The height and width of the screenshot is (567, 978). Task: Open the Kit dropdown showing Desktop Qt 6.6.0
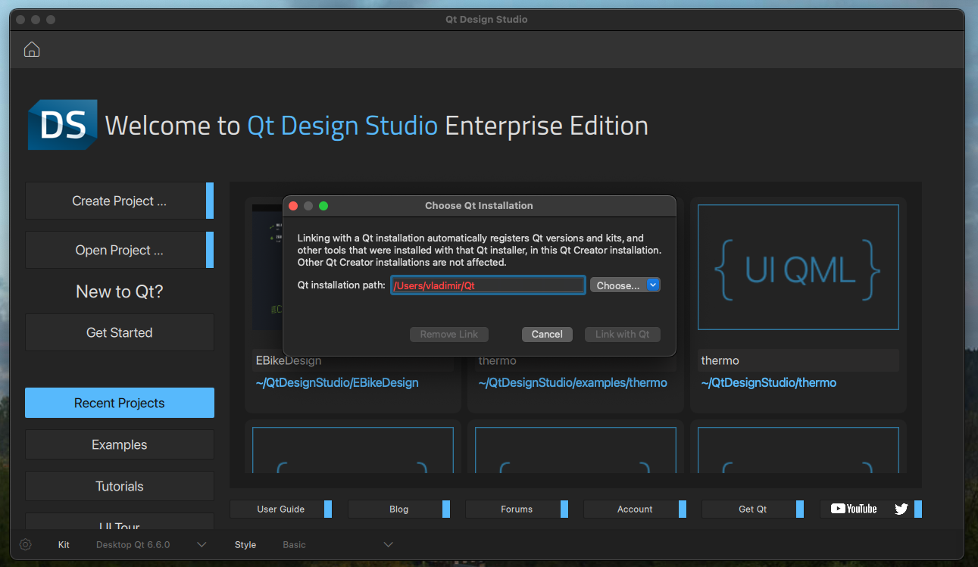point(152,544)
